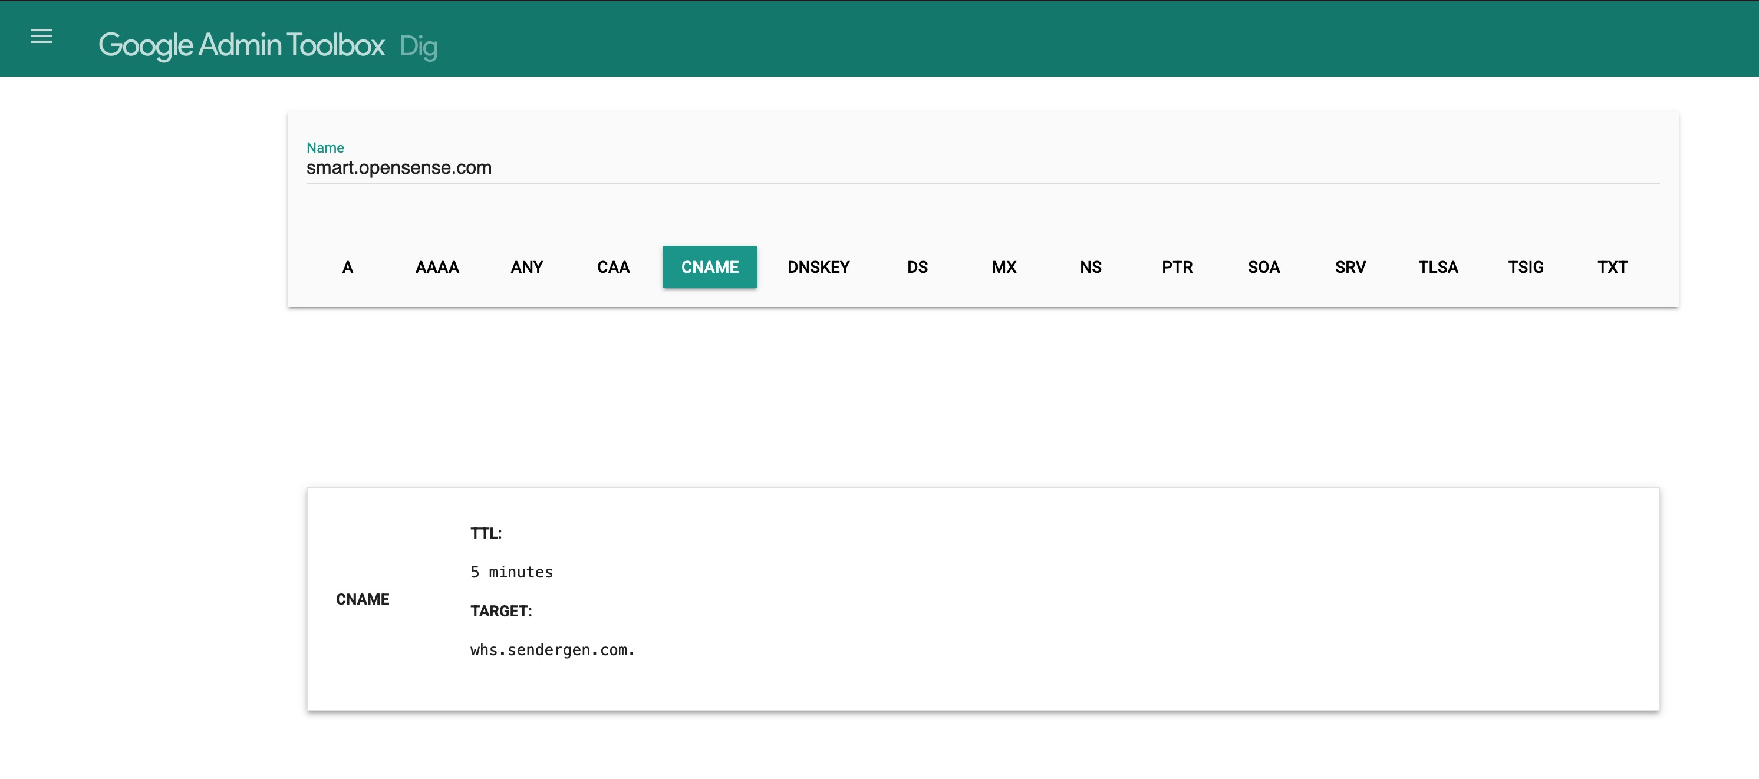
Task: Look up PTR records
Action: pyautogui.click(x=1177, y=267)
